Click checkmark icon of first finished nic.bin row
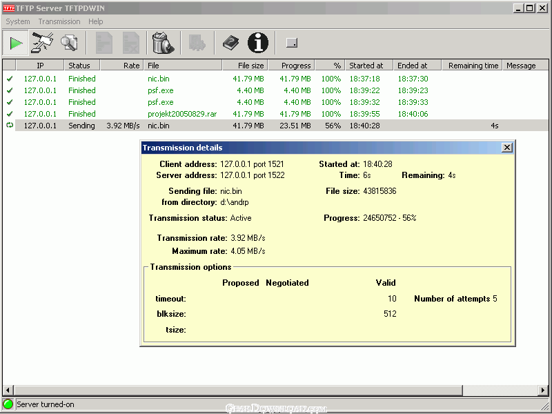Viewport: 552px width, 414px height. [x=10, y=79]
